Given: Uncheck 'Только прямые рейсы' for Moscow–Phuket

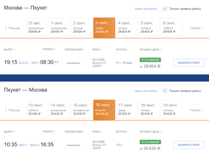Looking at the screenshot, I should click(165, 8).
